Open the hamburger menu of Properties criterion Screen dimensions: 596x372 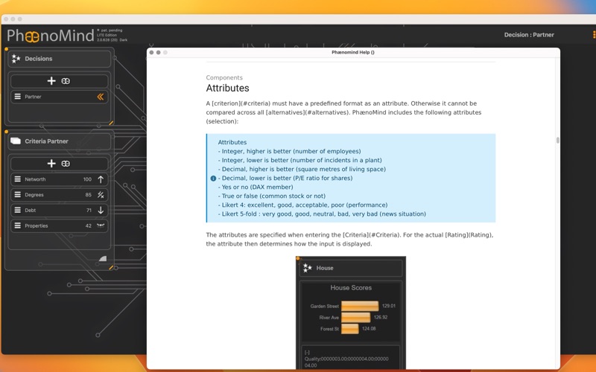(x=17, y=225)
